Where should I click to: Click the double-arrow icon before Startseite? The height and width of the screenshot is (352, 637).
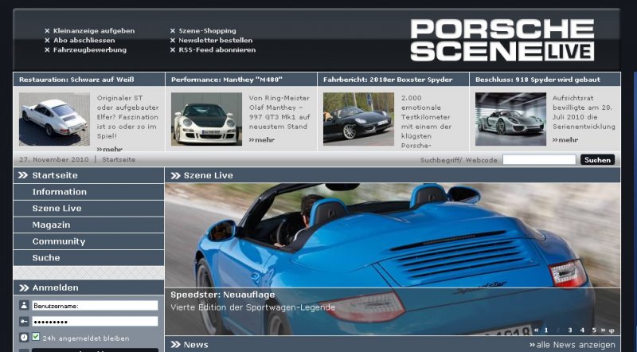[x=23, y=175]
